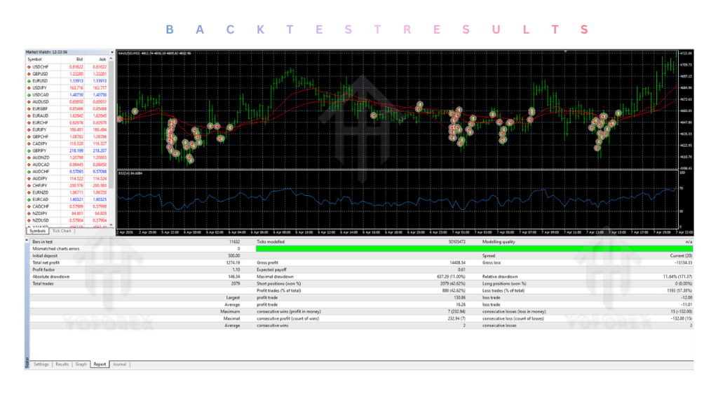718x403 pixels.
Task: Click the AUDNZD direction arrow icon
Action: [x=29, y=157]
